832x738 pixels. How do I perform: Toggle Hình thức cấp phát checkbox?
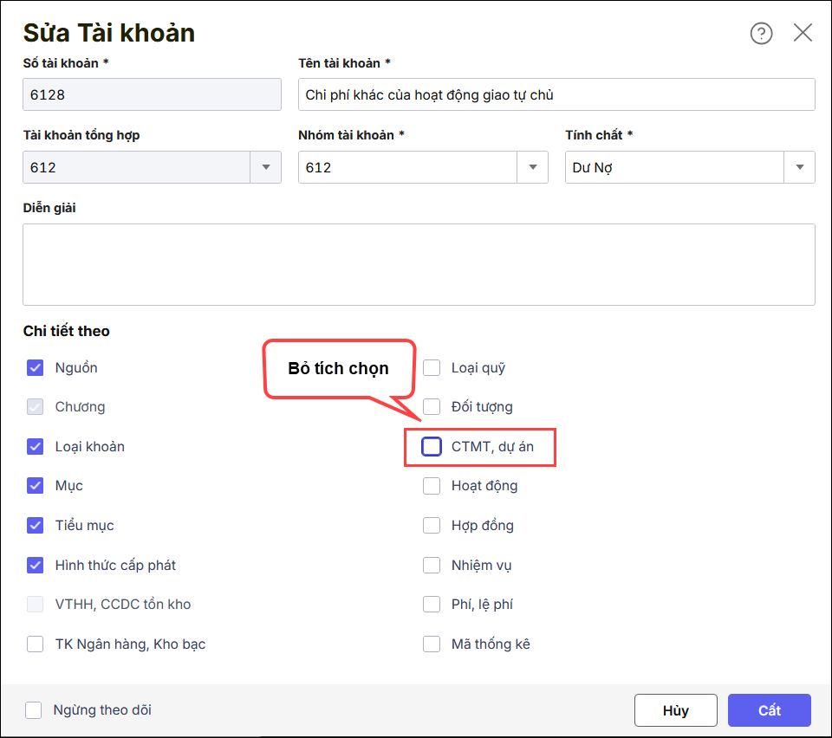(x=36, y=566)
